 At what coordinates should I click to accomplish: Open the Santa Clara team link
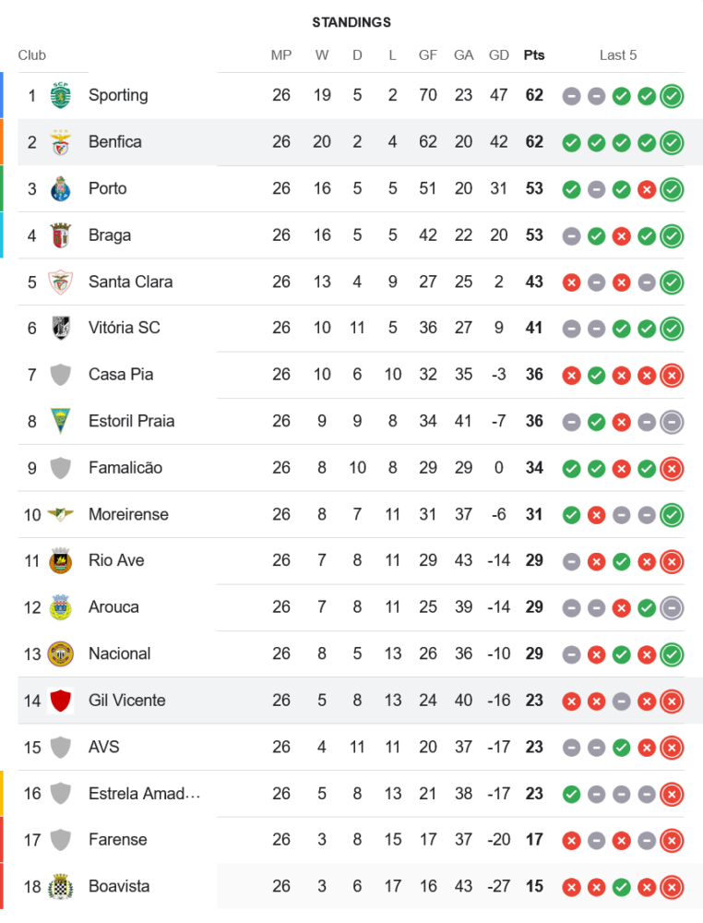130,282
